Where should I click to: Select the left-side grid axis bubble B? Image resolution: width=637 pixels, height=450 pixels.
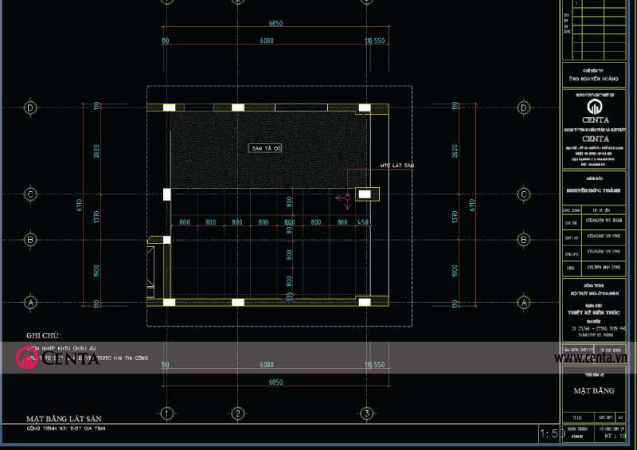tap(32, 238)
